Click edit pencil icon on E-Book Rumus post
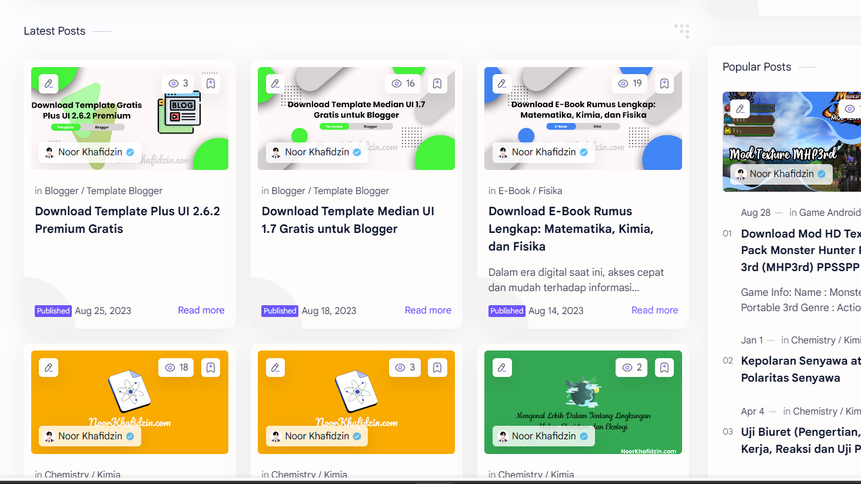 pyautogui.click(x=502, y=84)
